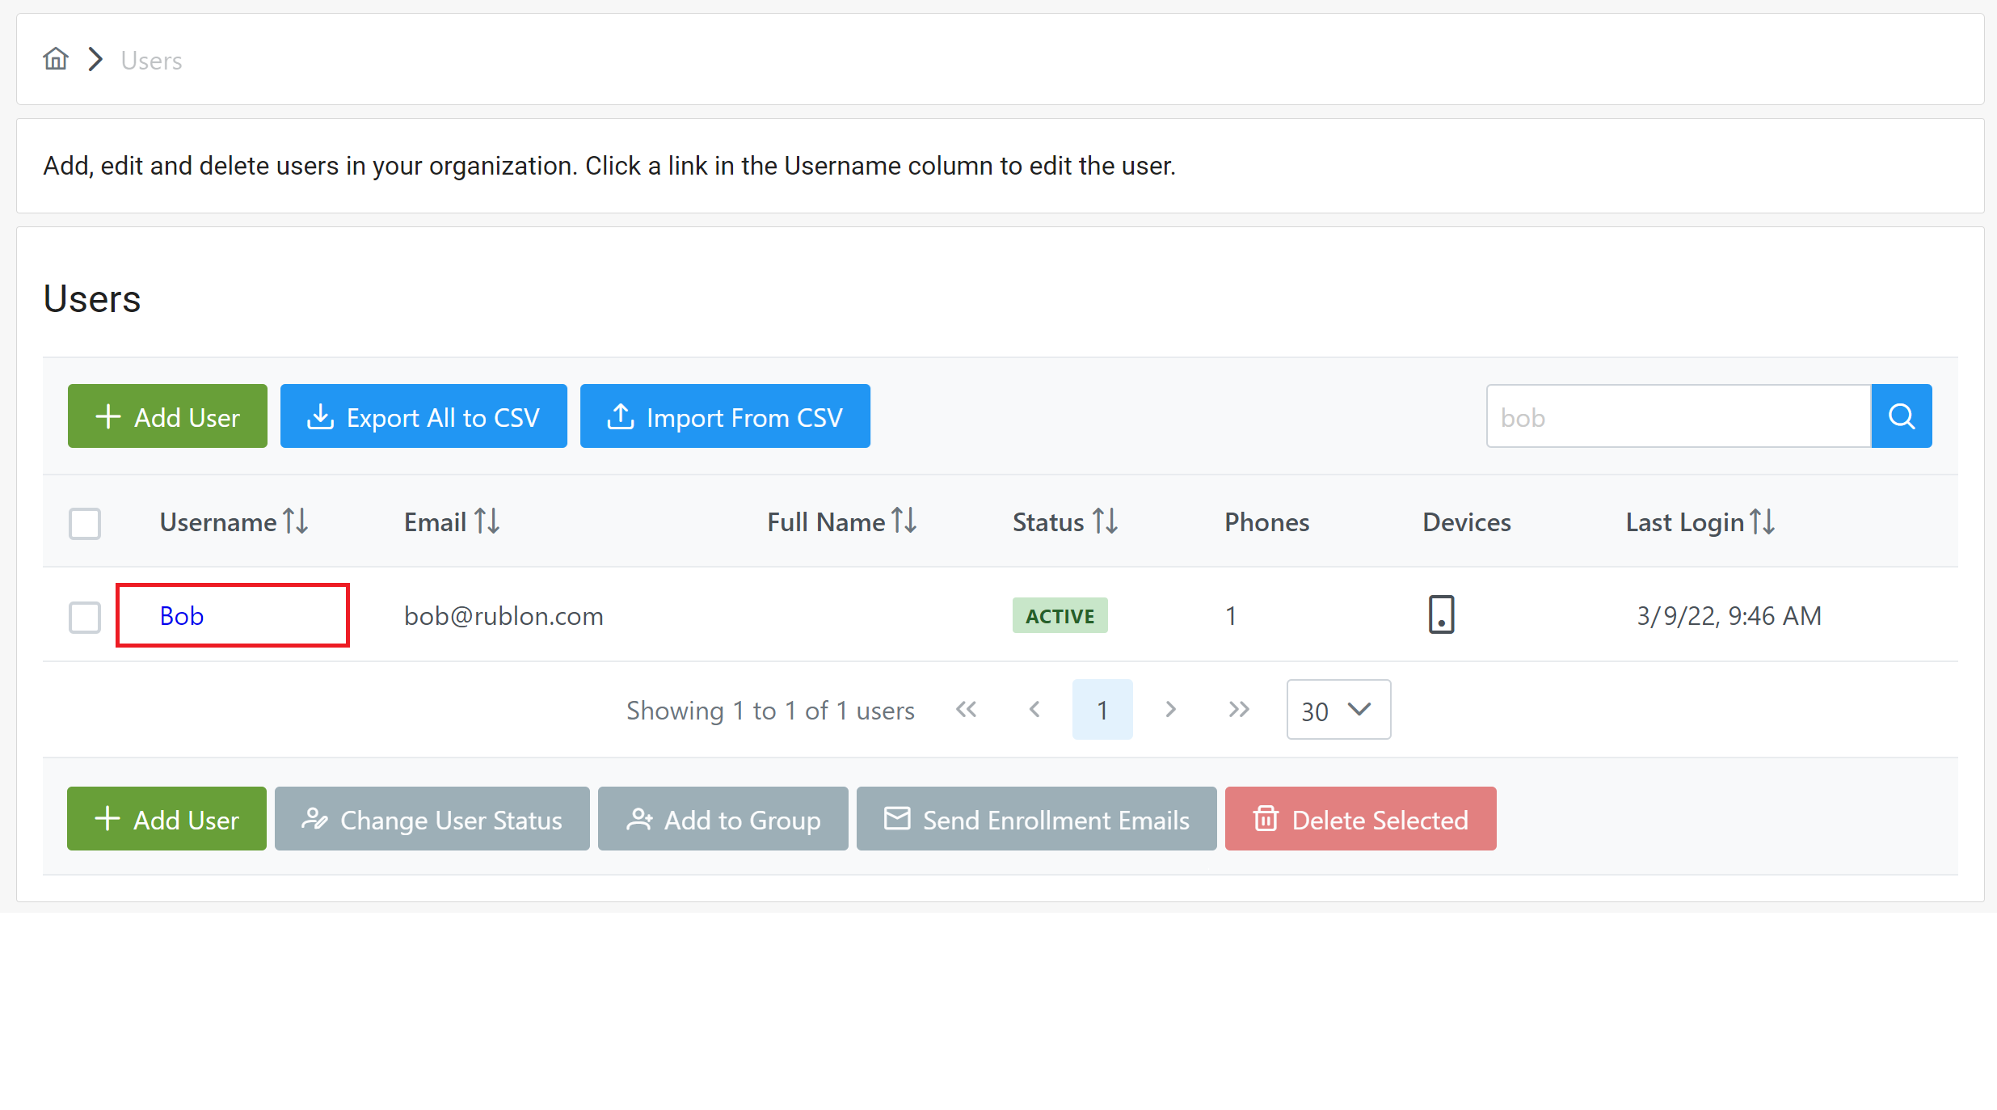1997x1110 pixels.
Task: Sort by Username column arrows
Action: point(296,521)
